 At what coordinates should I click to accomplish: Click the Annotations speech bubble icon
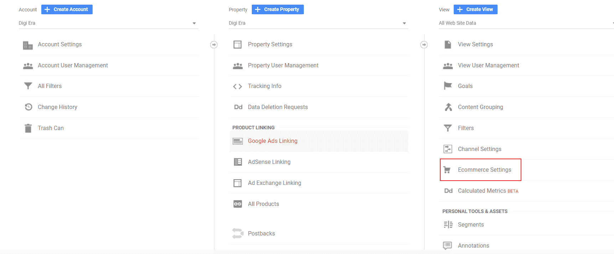point(447,245)
